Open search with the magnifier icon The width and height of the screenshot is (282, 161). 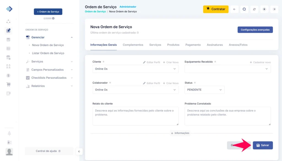pyautogui.click(x=244, y=9)
